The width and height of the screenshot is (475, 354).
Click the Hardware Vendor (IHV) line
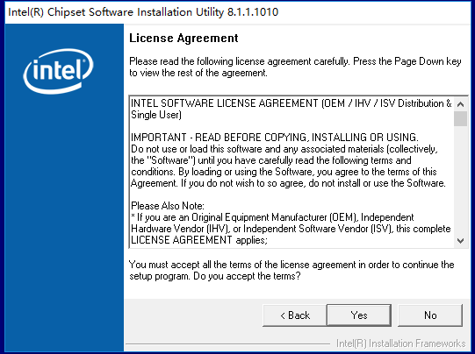coord(291,229)
